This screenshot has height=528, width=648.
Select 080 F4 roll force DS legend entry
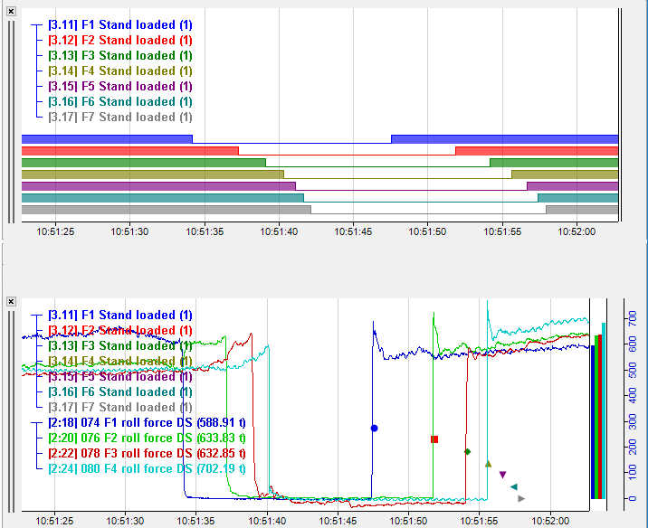(134, 468)
